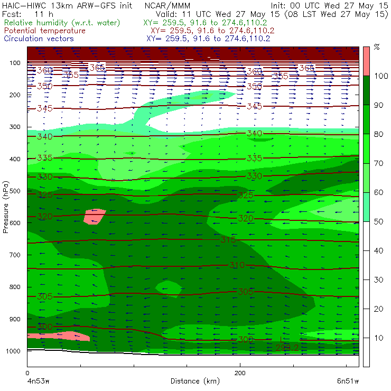Click the 80–90 green color bar segment
The width and height of the screenshot is (391, 391).
[366, 119]
